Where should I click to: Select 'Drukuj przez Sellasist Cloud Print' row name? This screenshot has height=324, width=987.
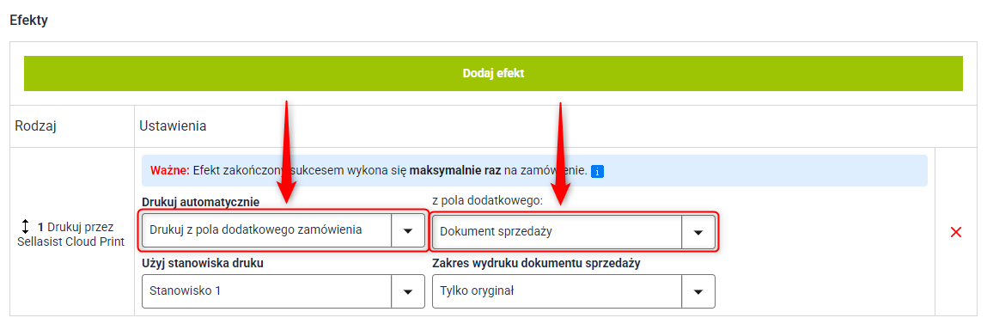[71, 234]
